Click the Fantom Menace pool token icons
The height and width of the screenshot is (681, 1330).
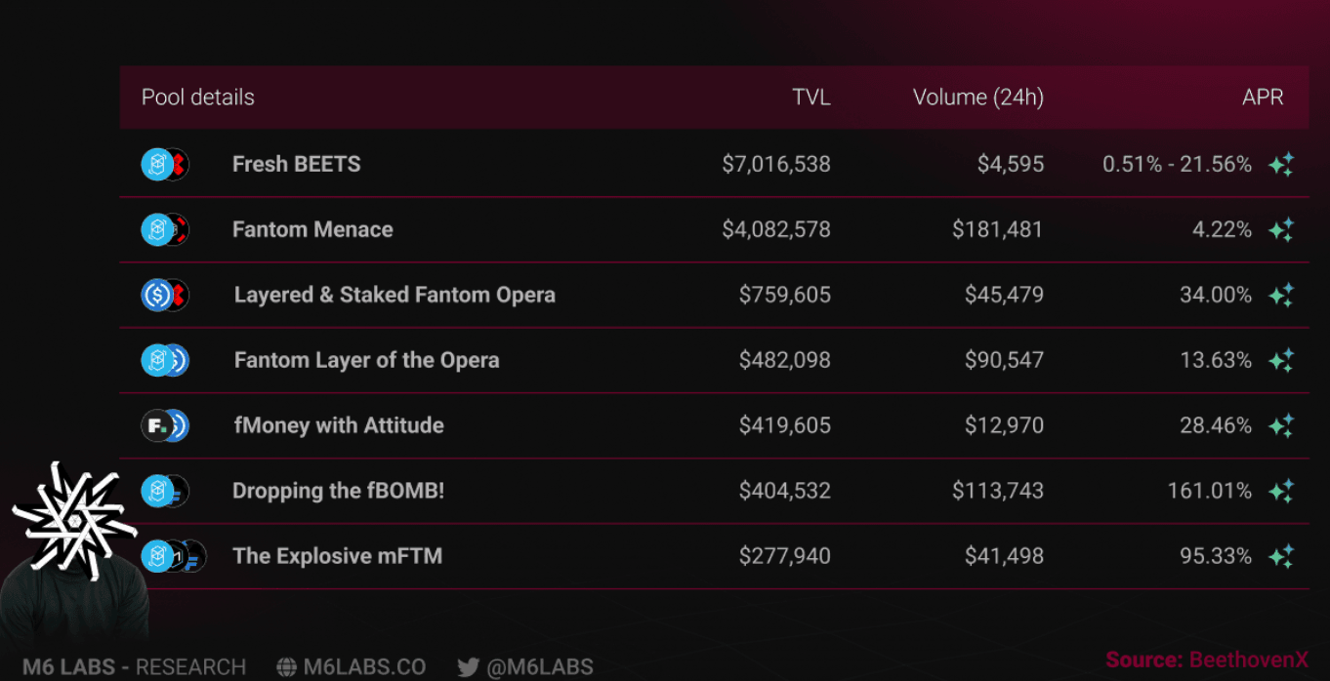pos(164,229)
